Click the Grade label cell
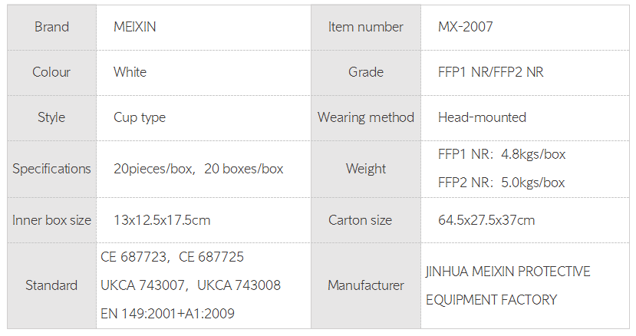This screenshot has width=636, height=336. coord(365,72)
